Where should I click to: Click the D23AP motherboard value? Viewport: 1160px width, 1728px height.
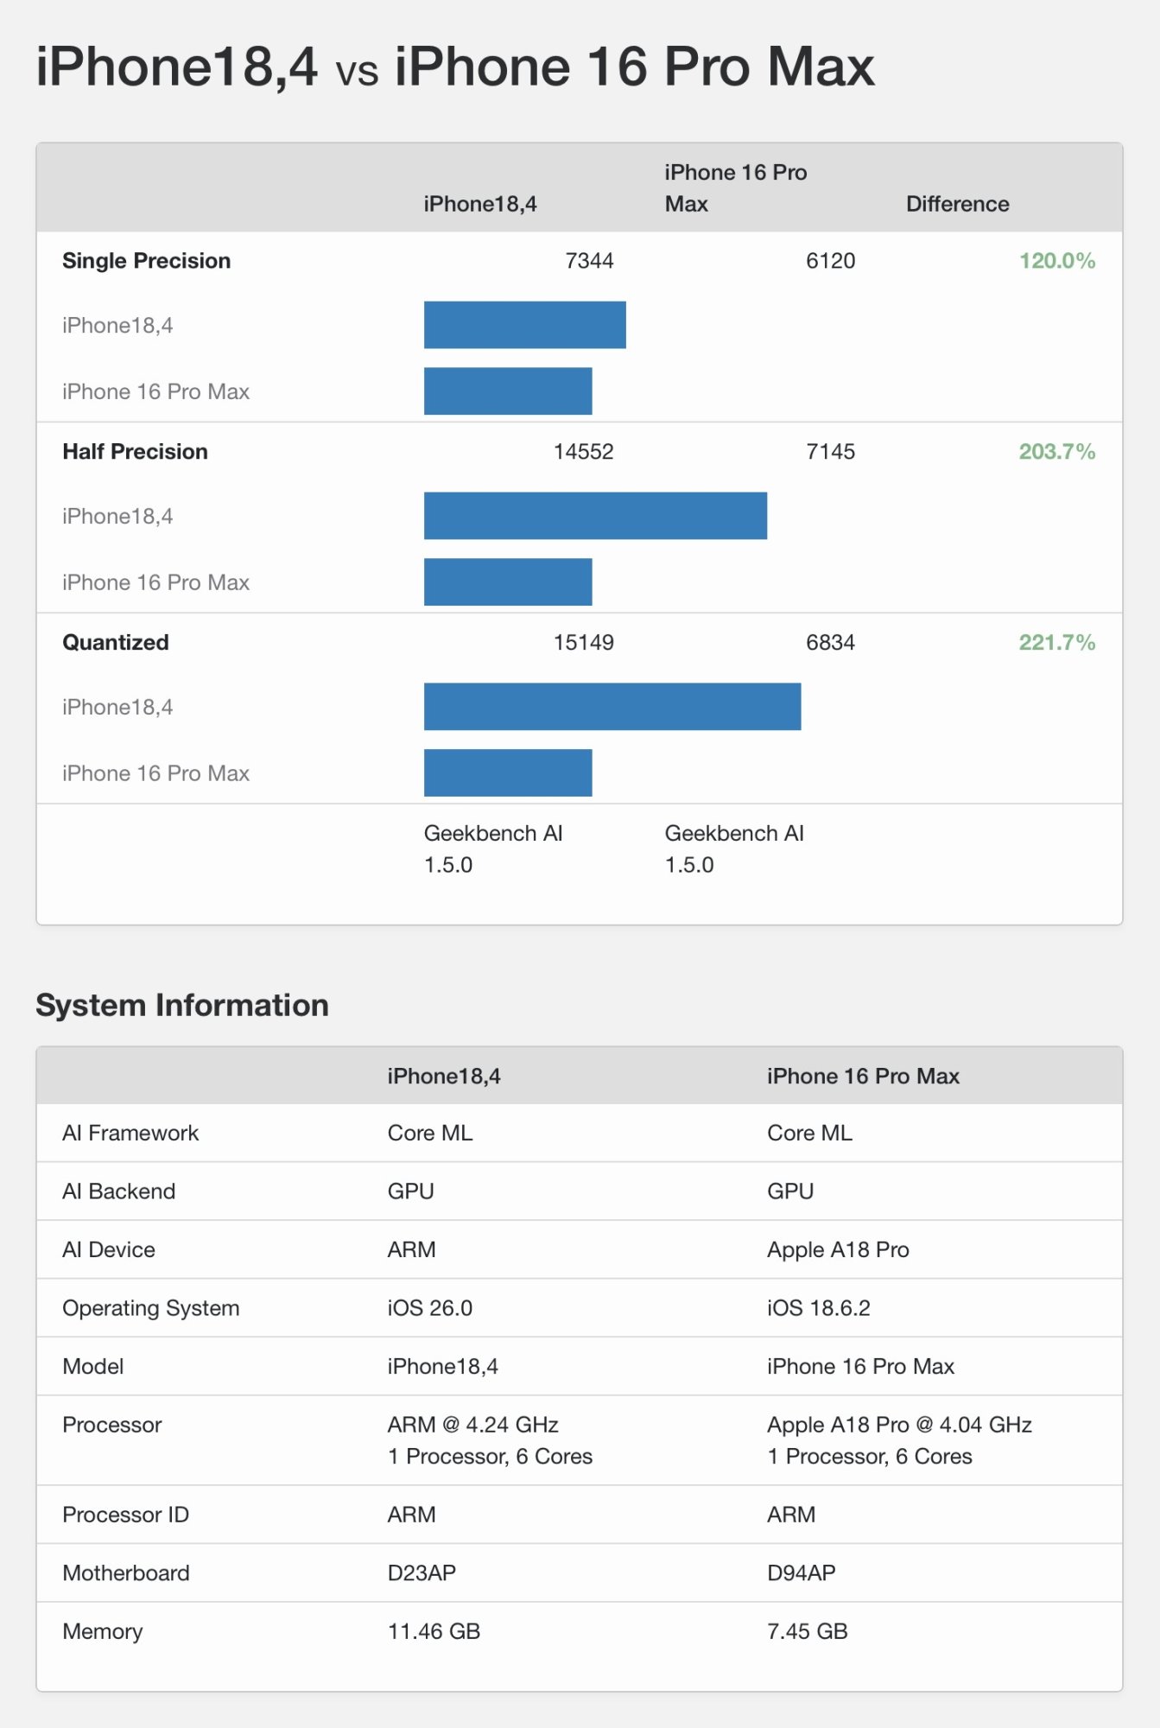(x=422, y=1572)
